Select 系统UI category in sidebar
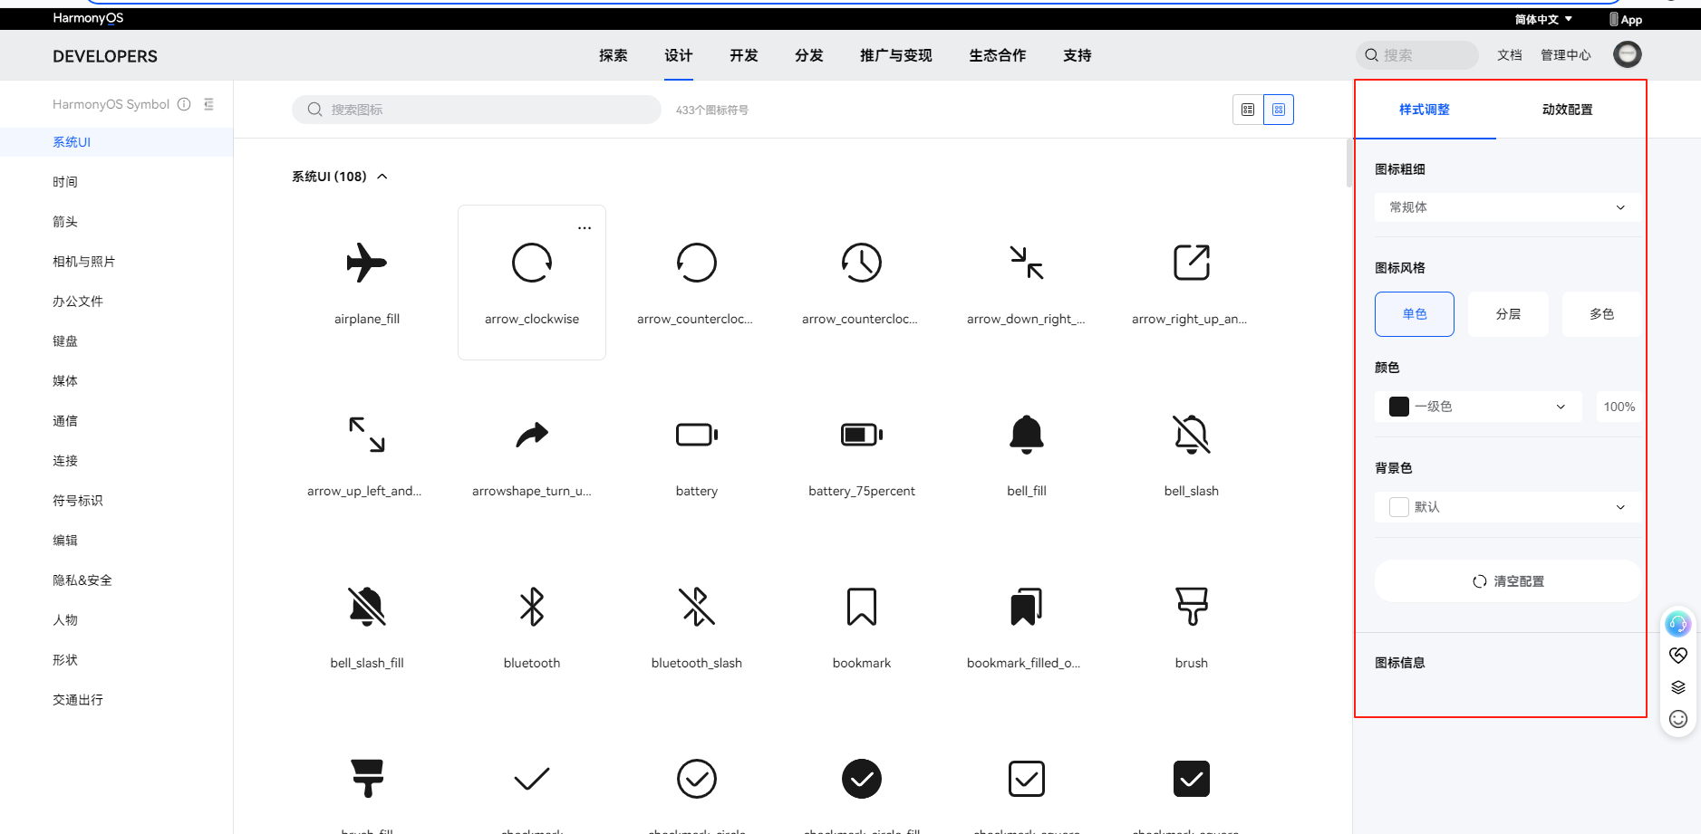This screenshot has height=834, width=1701. (116, 142)
